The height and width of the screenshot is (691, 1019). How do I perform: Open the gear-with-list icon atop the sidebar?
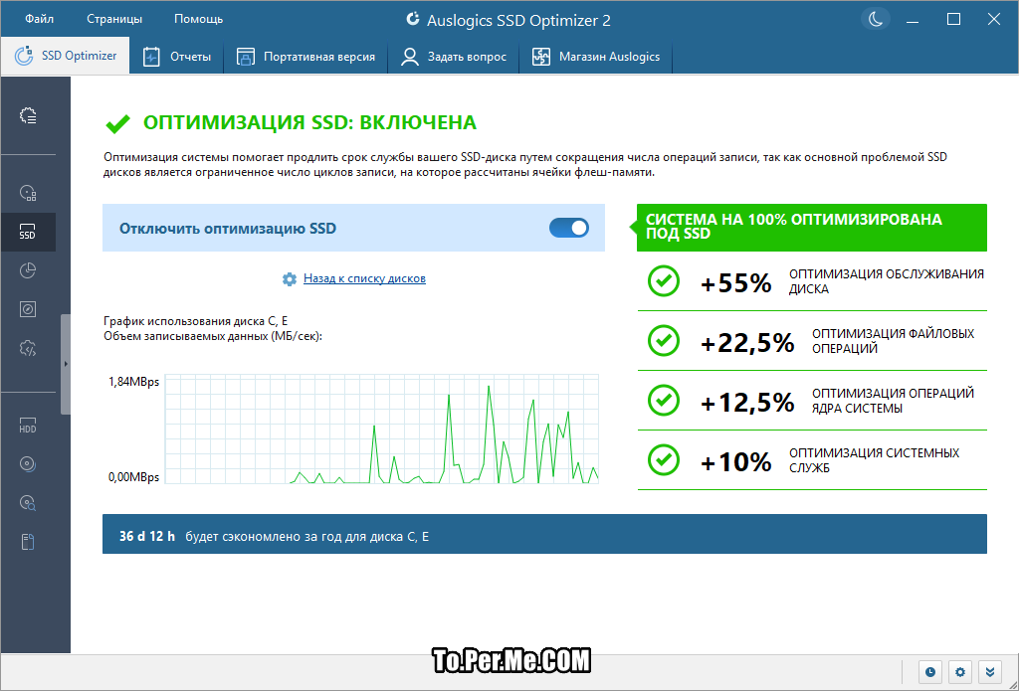point(28,115)
